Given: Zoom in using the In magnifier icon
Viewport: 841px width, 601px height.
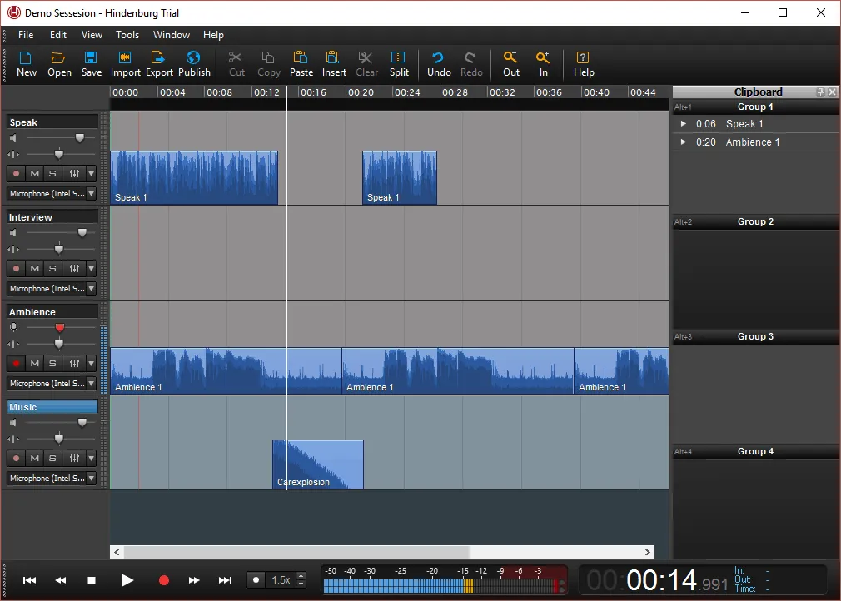Looking at the screenshot, I should (543, 62).
